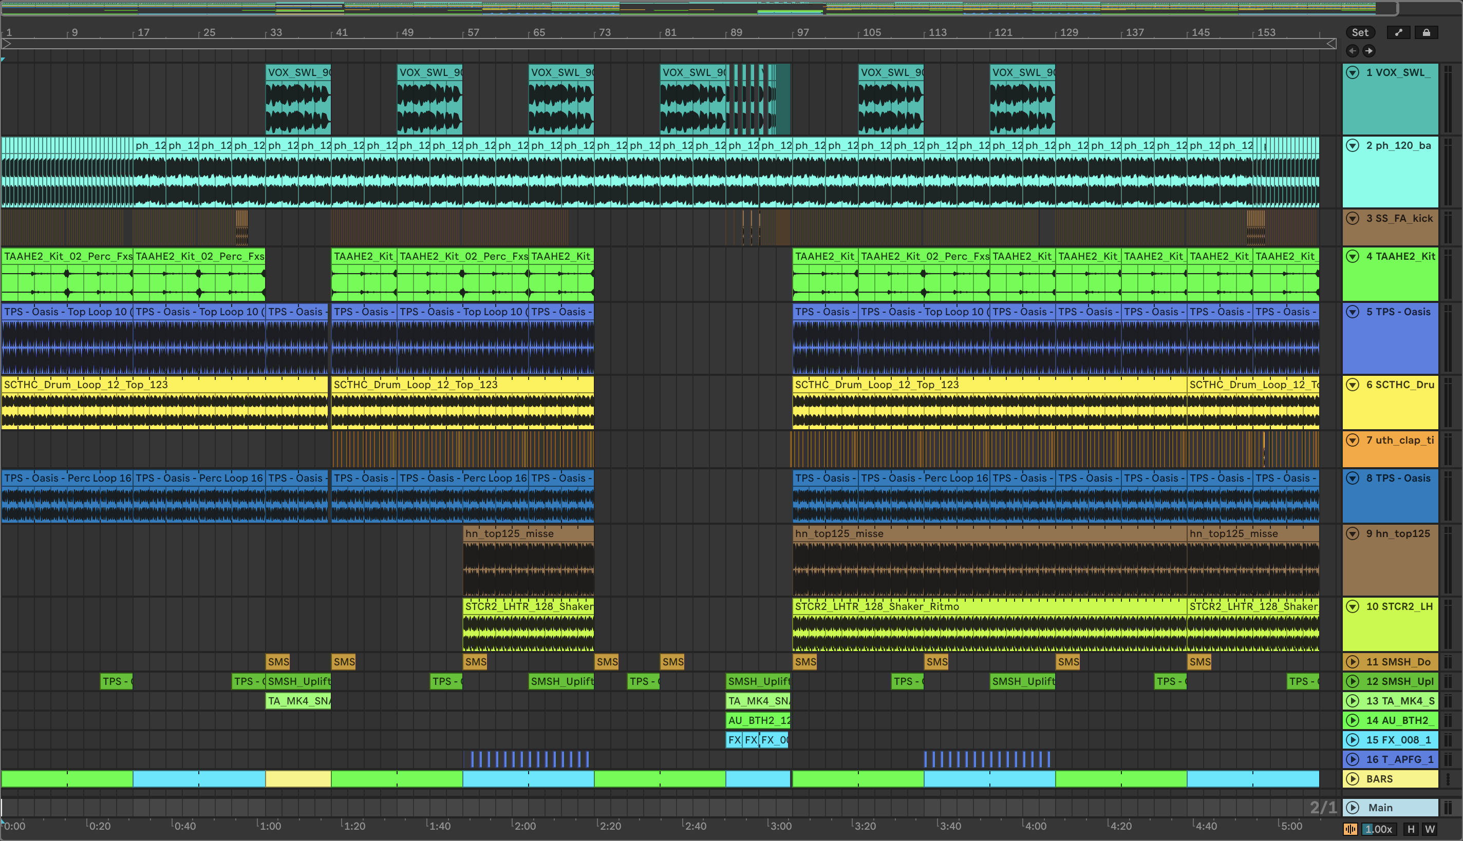
Task: Unfold the Main track
Action: point(1353,808)
